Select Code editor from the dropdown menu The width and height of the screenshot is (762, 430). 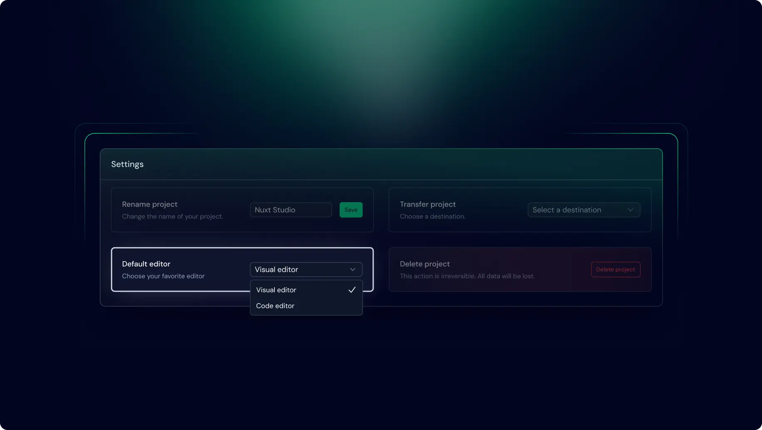[x=275, y=306]
